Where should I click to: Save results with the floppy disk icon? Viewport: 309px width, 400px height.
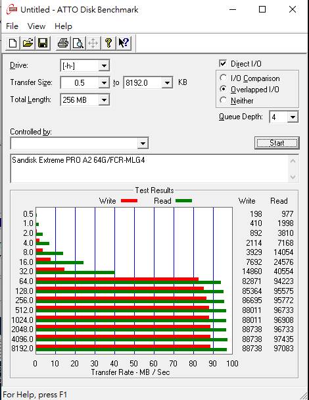pyautogui.click(x=43, y=43)
